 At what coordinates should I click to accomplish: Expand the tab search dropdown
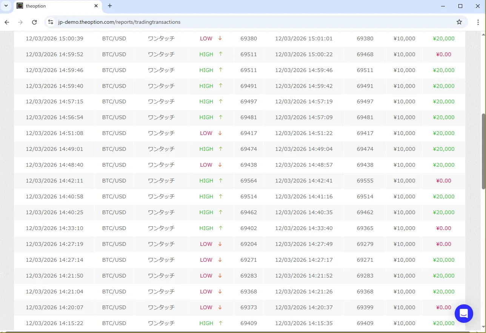click(x=6, y=6)
